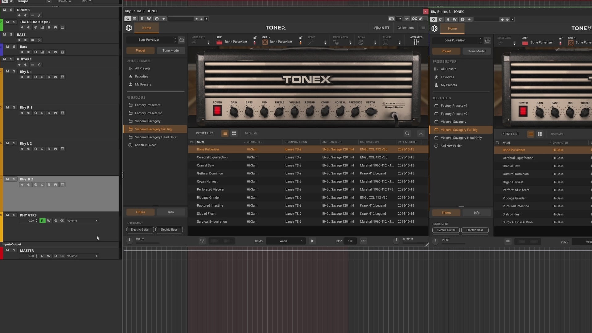Click the amp GAIN knob
592x333 pixels.
pyautogui.click(x=234, y=112)
